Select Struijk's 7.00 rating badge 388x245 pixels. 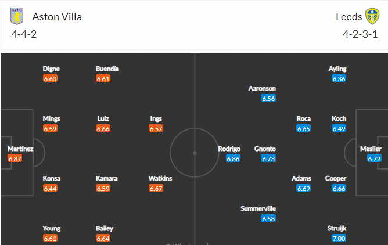(x=339, y=239)
